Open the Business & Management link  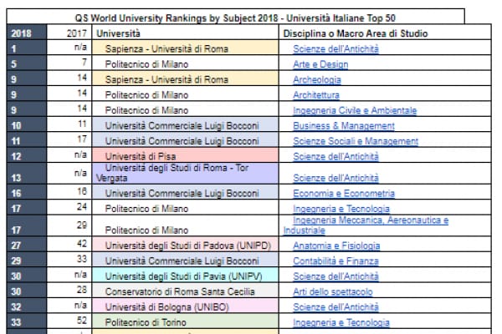coord(344,125)
